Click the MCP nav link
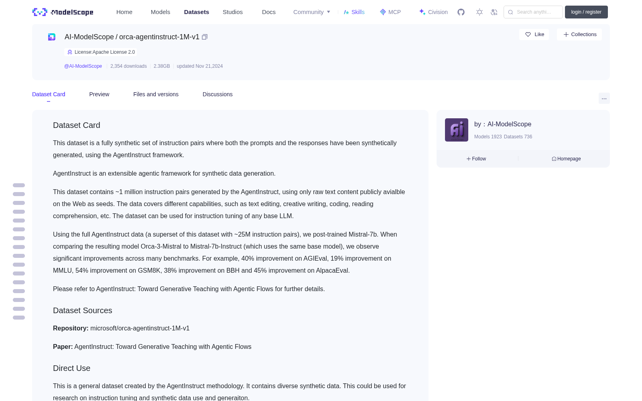 coord(390,12)
